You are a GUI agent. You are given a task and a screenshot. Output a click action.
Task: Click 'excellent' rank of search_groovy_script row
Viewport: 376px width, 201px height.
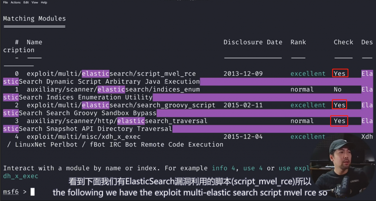(308, 105)
